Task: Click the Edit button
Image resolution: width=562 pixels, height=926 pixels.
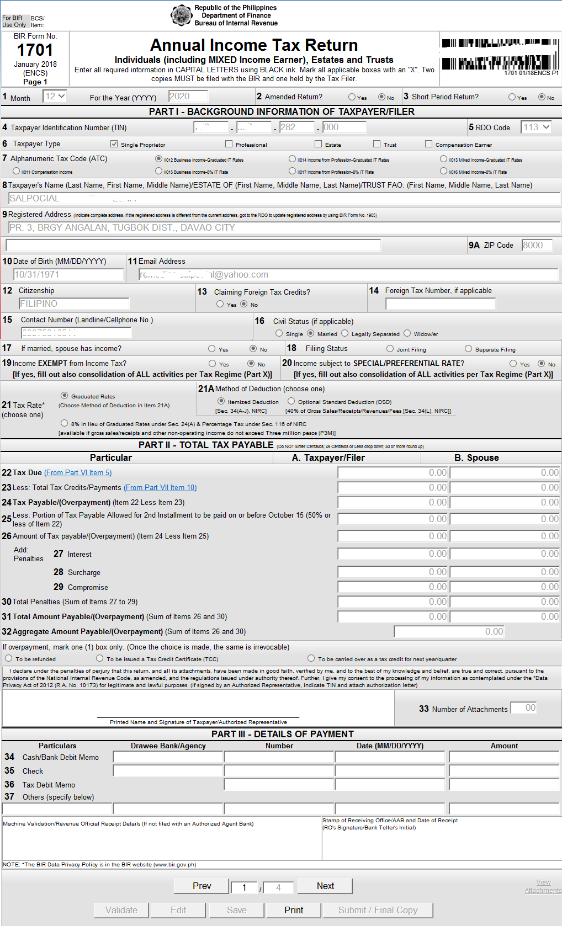Action: 178,910
